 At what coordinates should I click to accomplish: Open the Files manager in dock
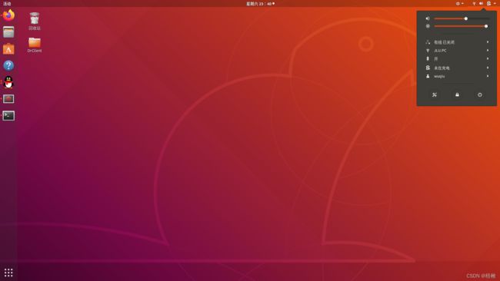(8, 32)
